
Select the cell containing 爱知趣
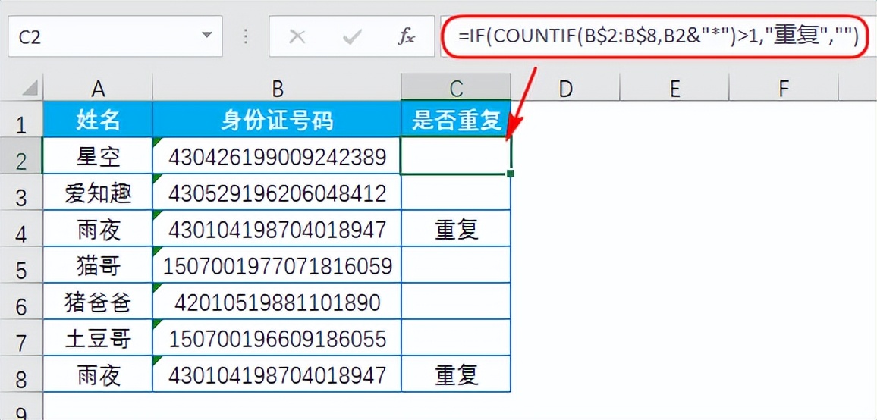98,192
